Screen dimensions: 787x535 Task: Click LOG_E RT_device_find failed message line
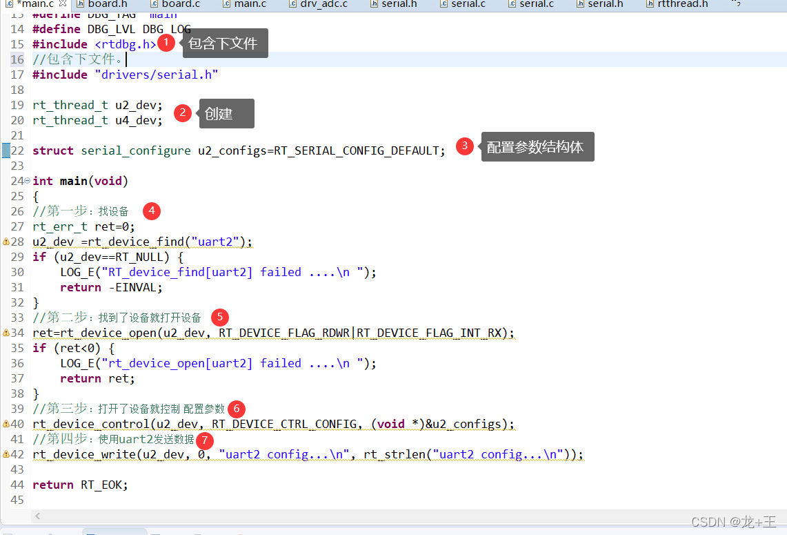point(219,272)
